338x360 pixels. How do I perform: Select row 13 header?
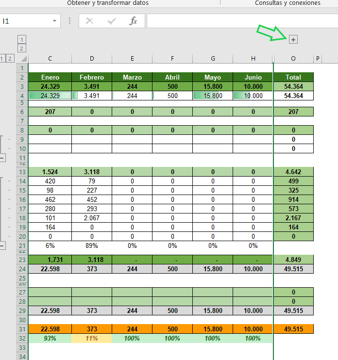pyautogui.click(x=22, y=172)
